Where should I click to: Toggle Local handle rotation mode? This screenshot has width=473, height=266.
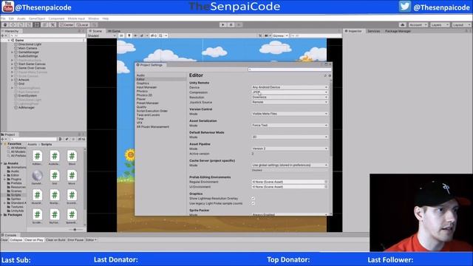pyautogui.click(x=82, y=24)
